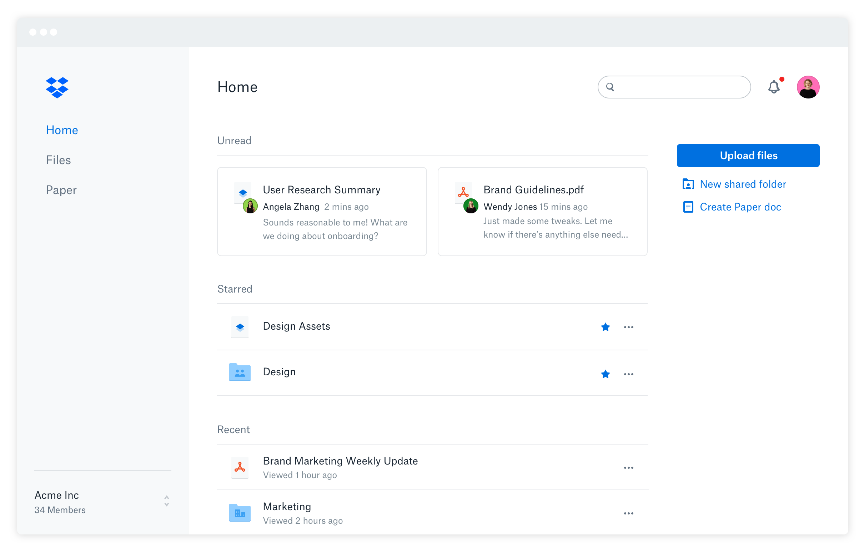
Task: Click inside the search bar
Action: [674, 87]
